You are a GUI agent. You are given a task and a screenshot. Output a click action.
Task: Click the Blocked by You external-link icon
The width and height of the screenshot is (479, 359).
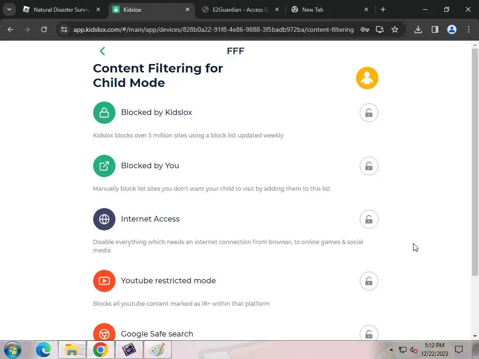104,166
